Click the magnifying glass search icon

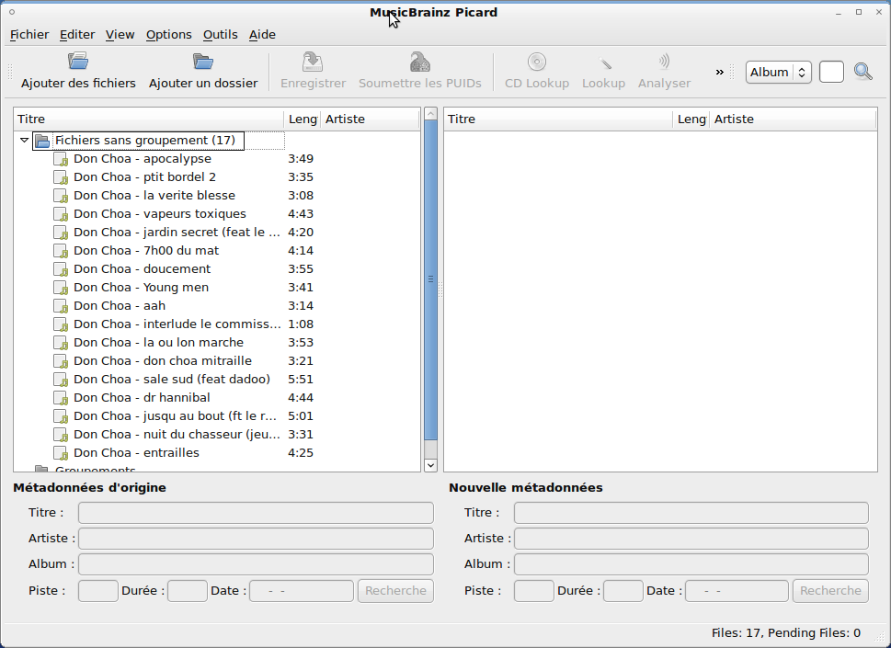click(862, 71)
